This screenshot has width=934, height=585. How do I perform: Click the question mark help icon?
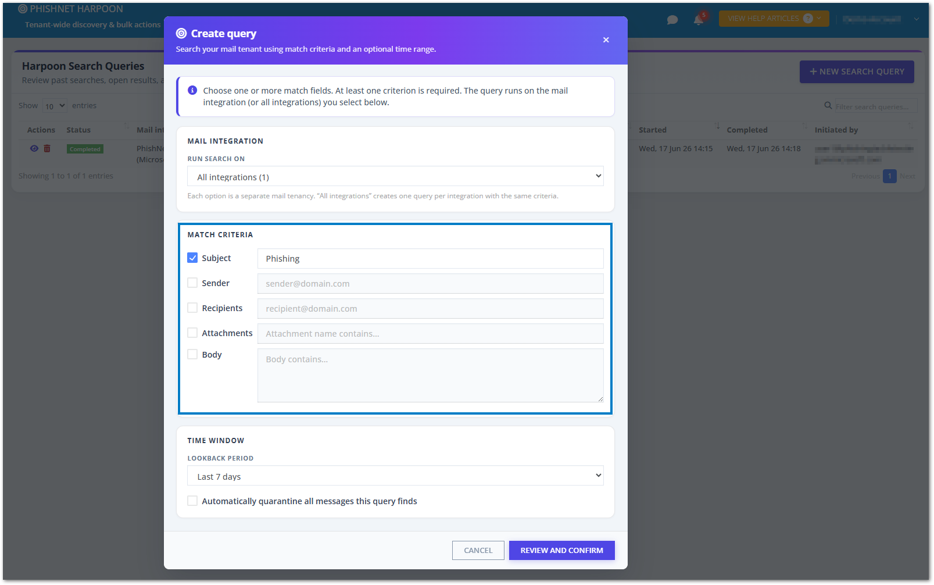click(808, 19)
